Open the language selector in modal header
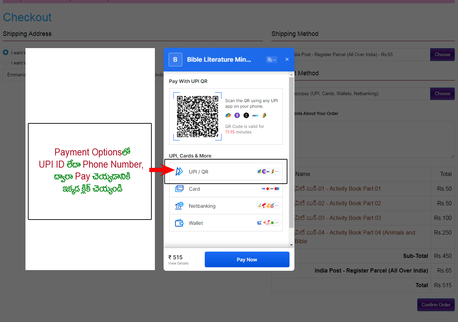458x322 pixels. [271, 60]
